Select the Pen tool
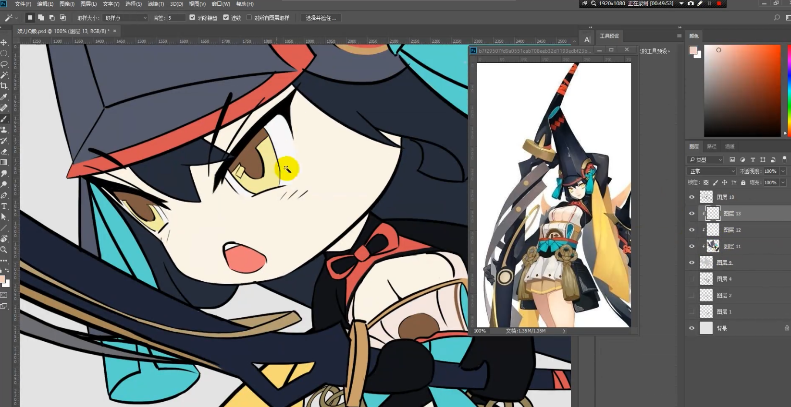The image size is (791, 407). [4, 195]
